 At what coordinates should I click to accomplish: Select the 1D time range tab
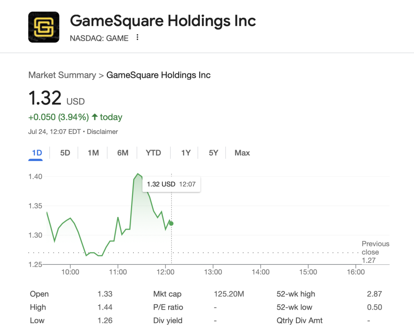pos(37,153)
